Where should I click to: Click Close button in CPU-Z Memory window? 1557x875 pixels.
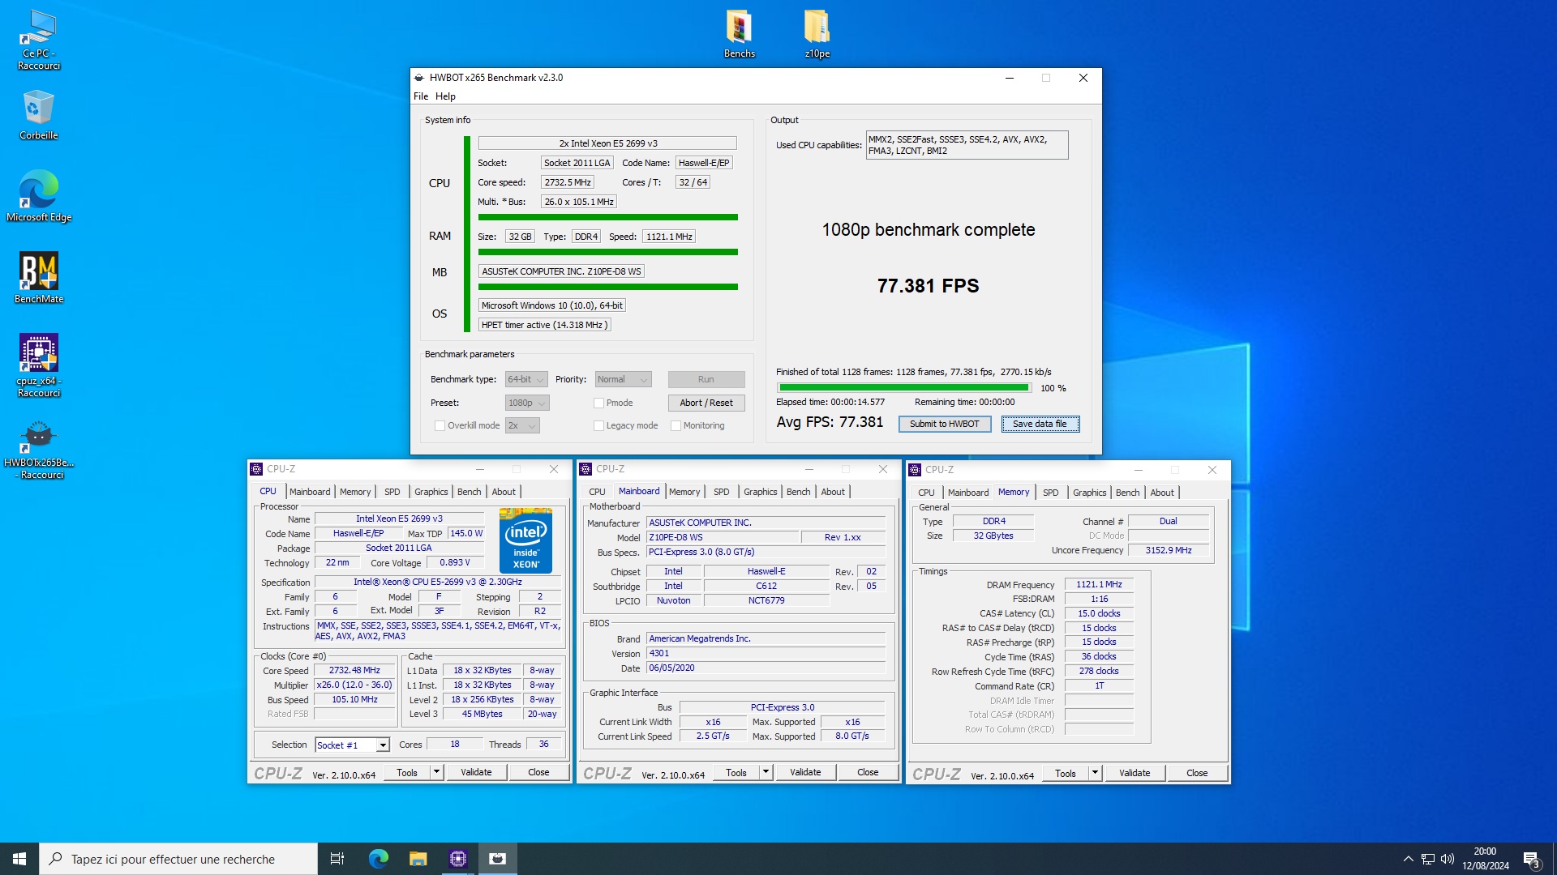tap(1197, 773)
